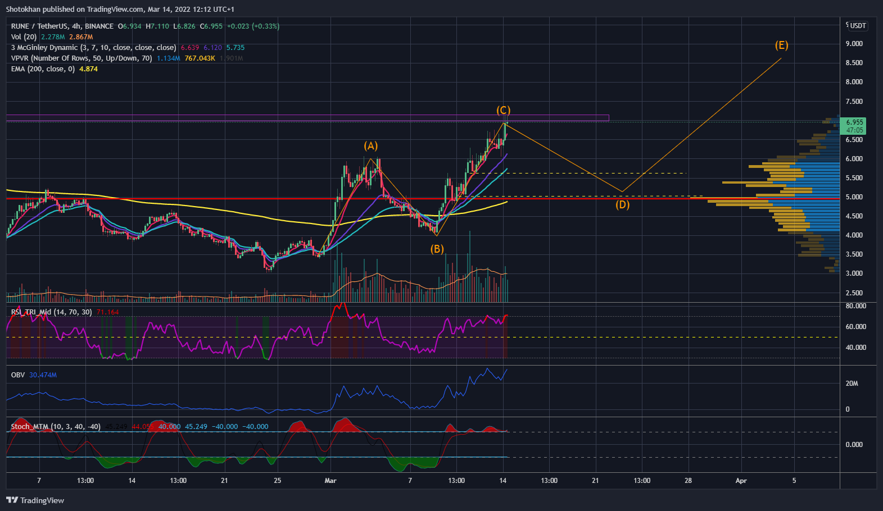Viewport: 883px width, 511px height.
Task: Click the 5.000 price axis label
Action: click(854, 197)
